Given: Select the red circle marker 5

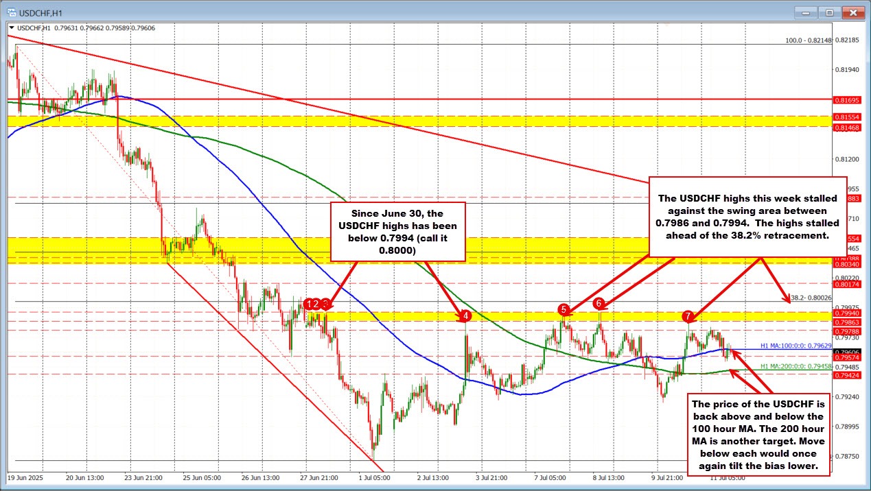Looking at the screenshot, I should (564, 309).
